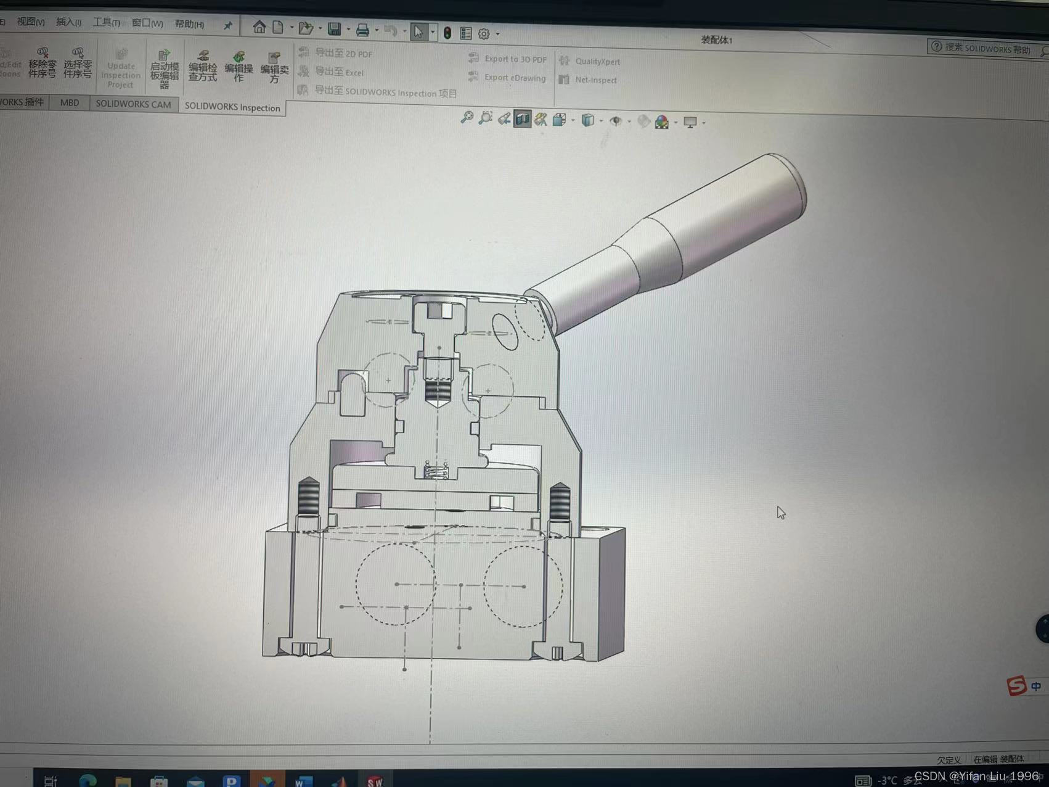Click Edit Inspection Methods (编辑检查方式)
Viewport: 1049px width, 787px height.
coord(203,66)
